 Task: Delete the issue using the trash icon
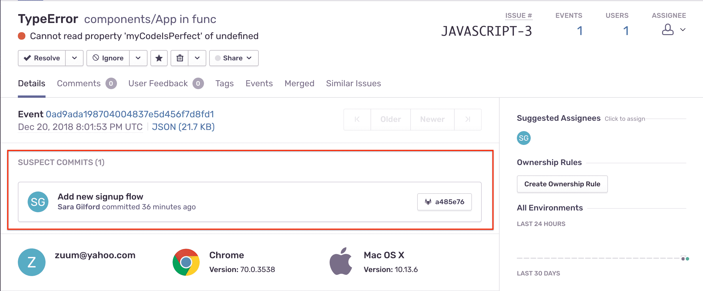(180, 58)
